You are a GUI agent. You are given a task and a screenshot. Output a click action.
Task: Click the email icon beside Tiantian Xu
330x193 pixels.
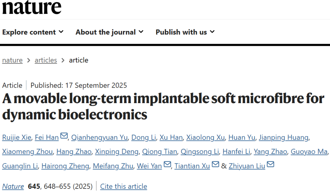[215, 165]
